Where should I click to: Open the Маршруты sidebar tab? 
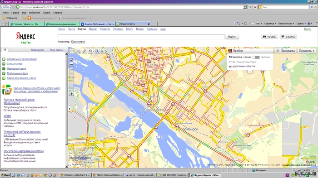click(x=37, y=50)
